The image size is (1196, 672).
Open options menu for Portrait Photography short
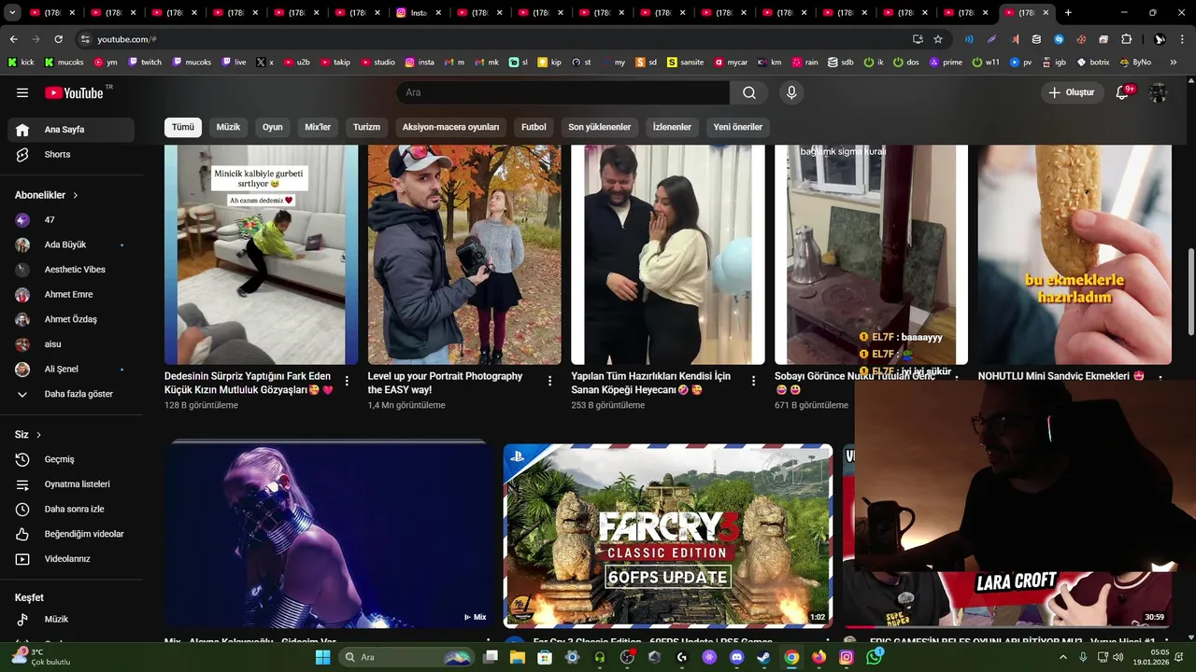click(x=550, y=381)
